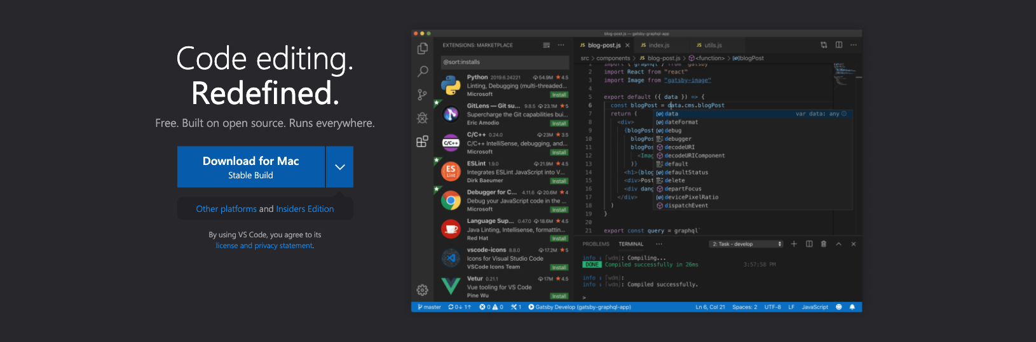This screenshot has height=342, width=1036.
Task: Open the Explorer icon in the activity bar
Action: (x=422, y=48)
